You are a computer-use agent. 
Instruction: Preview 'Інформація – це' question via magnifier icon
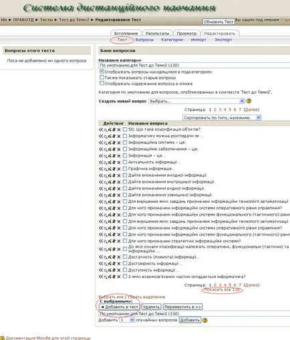[x=106, y=156]
